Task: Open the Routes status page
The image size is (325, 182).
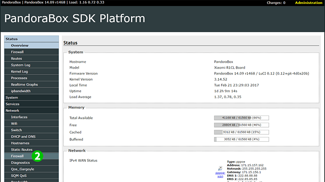Action: tap(17, 58)
